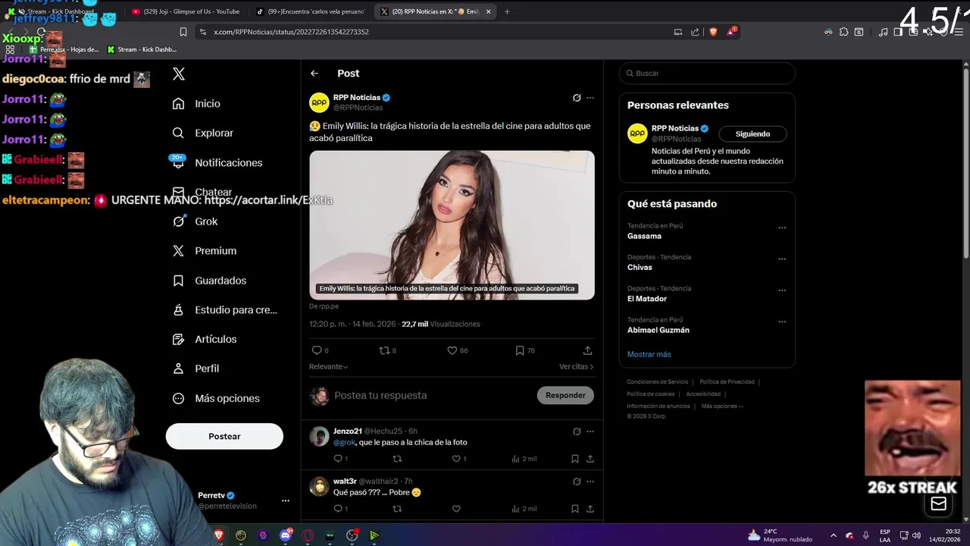Open the Artículos icon
The height and width of the screenshot is (546, 970).
178,339
